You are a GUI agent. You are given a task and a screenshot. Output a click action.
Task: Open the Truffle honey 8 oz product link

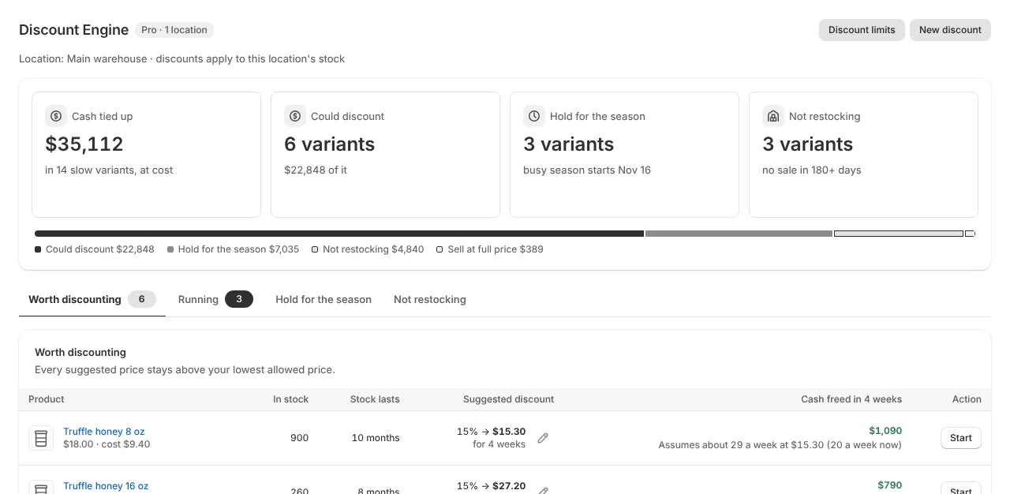click(x=104, y=432)
